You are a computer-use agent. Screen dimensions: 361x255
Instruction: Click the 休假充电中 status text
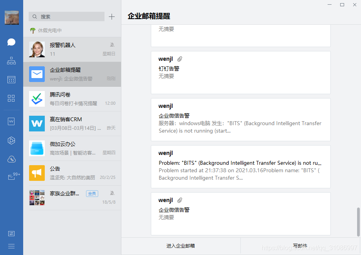[x=50, y=30]
